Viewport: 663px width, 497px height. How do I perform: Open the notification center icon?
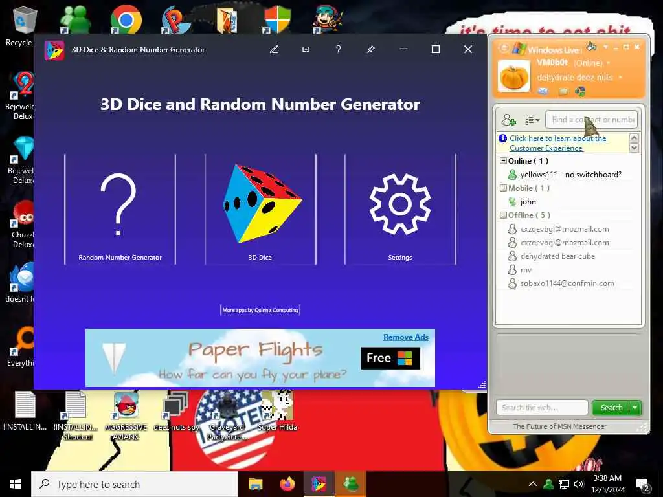point(643,485)
